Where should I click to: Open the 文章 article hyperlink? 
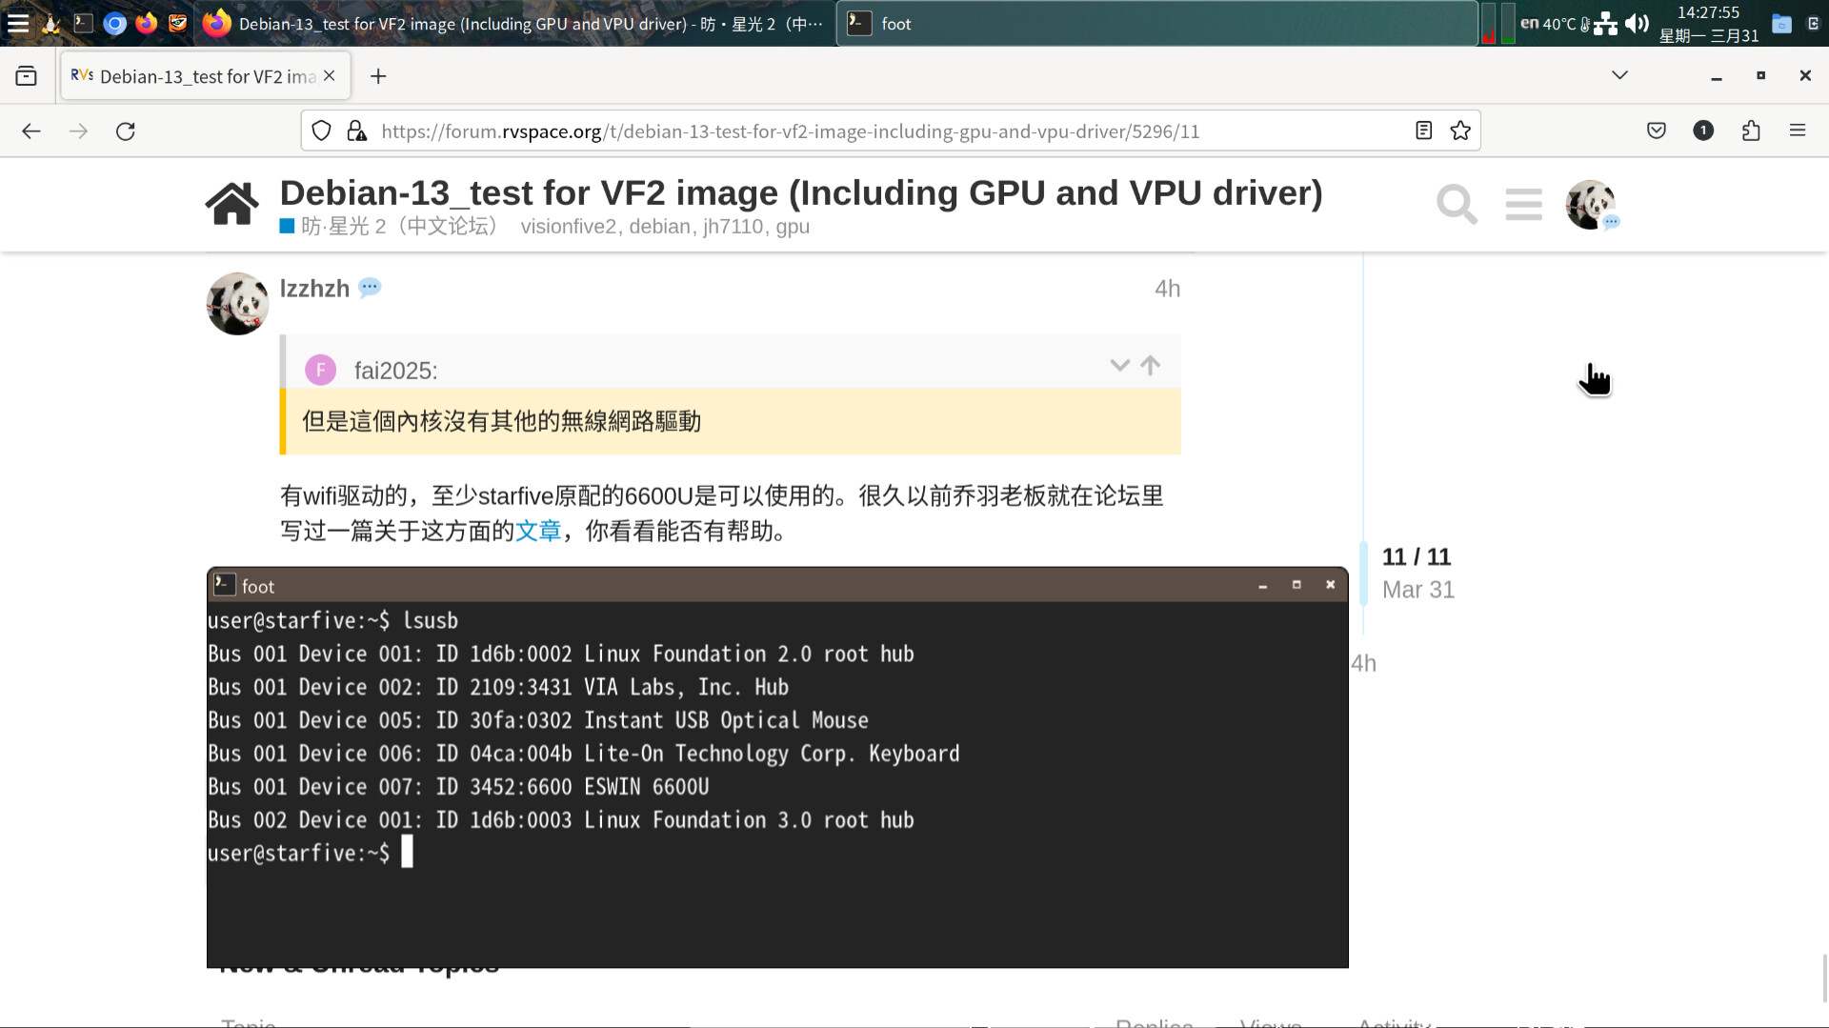[x=538, y=532]
